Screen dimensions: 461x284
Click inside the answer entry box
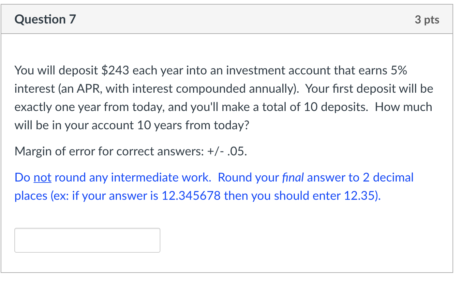87,240
